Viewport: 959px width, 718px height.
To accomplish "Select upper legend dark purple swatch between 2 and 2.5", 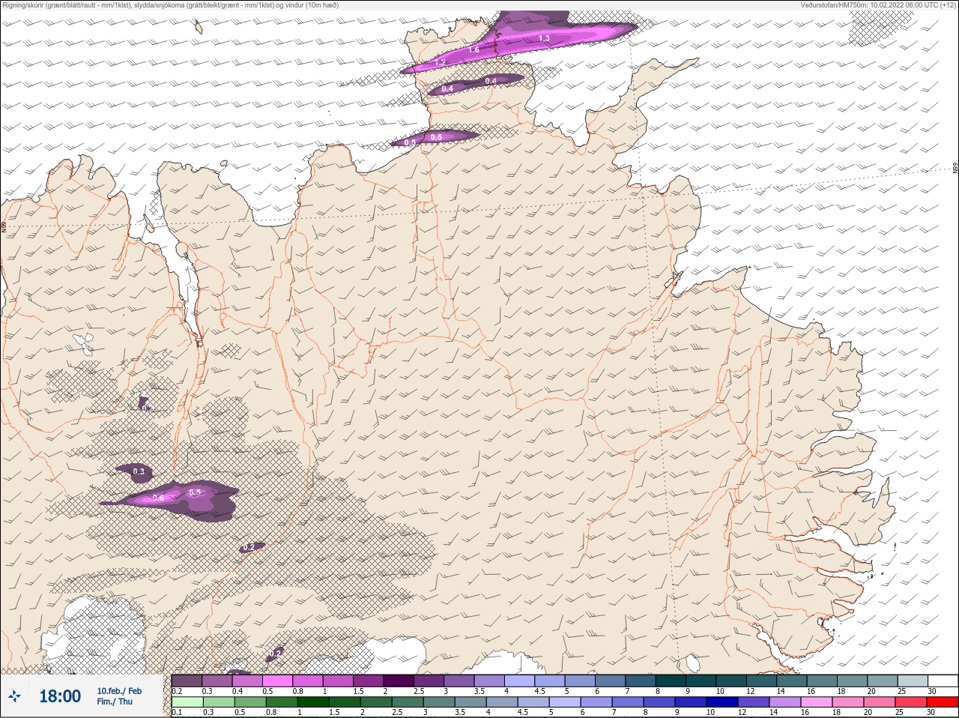I will point(399,681).
